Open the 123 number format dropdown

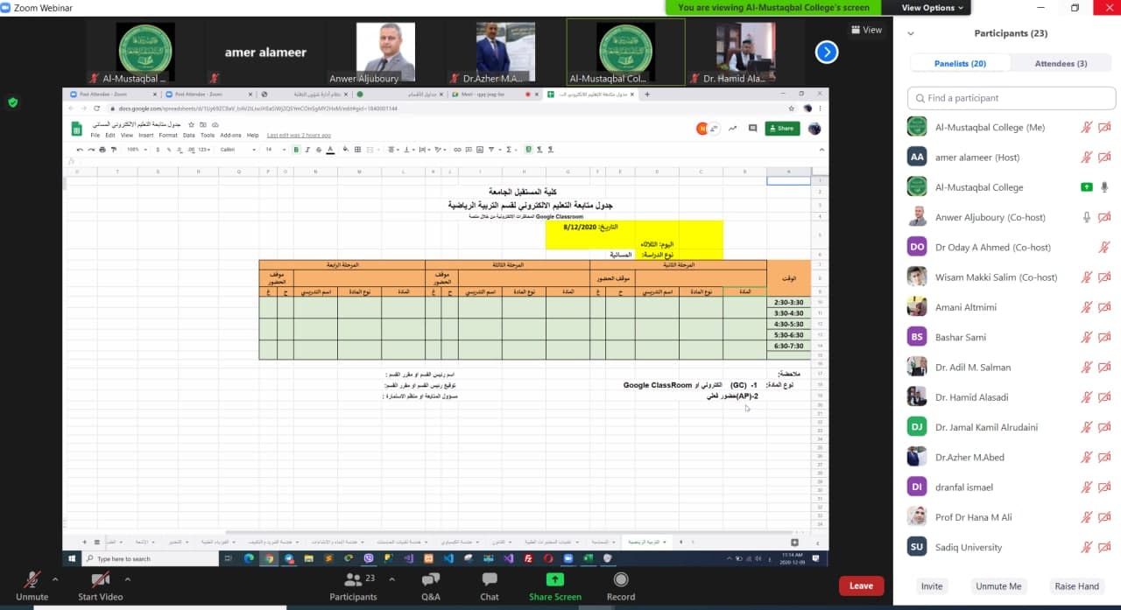(x=204, y=150)
